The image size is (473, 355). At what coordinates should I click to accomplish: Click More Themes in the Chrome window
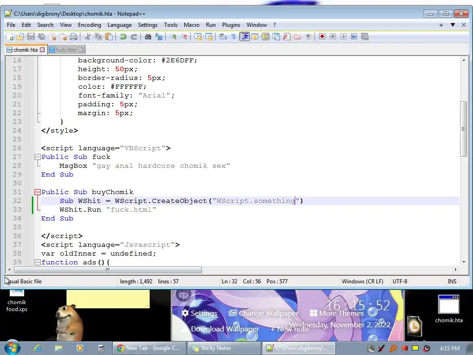click(337, 313)
